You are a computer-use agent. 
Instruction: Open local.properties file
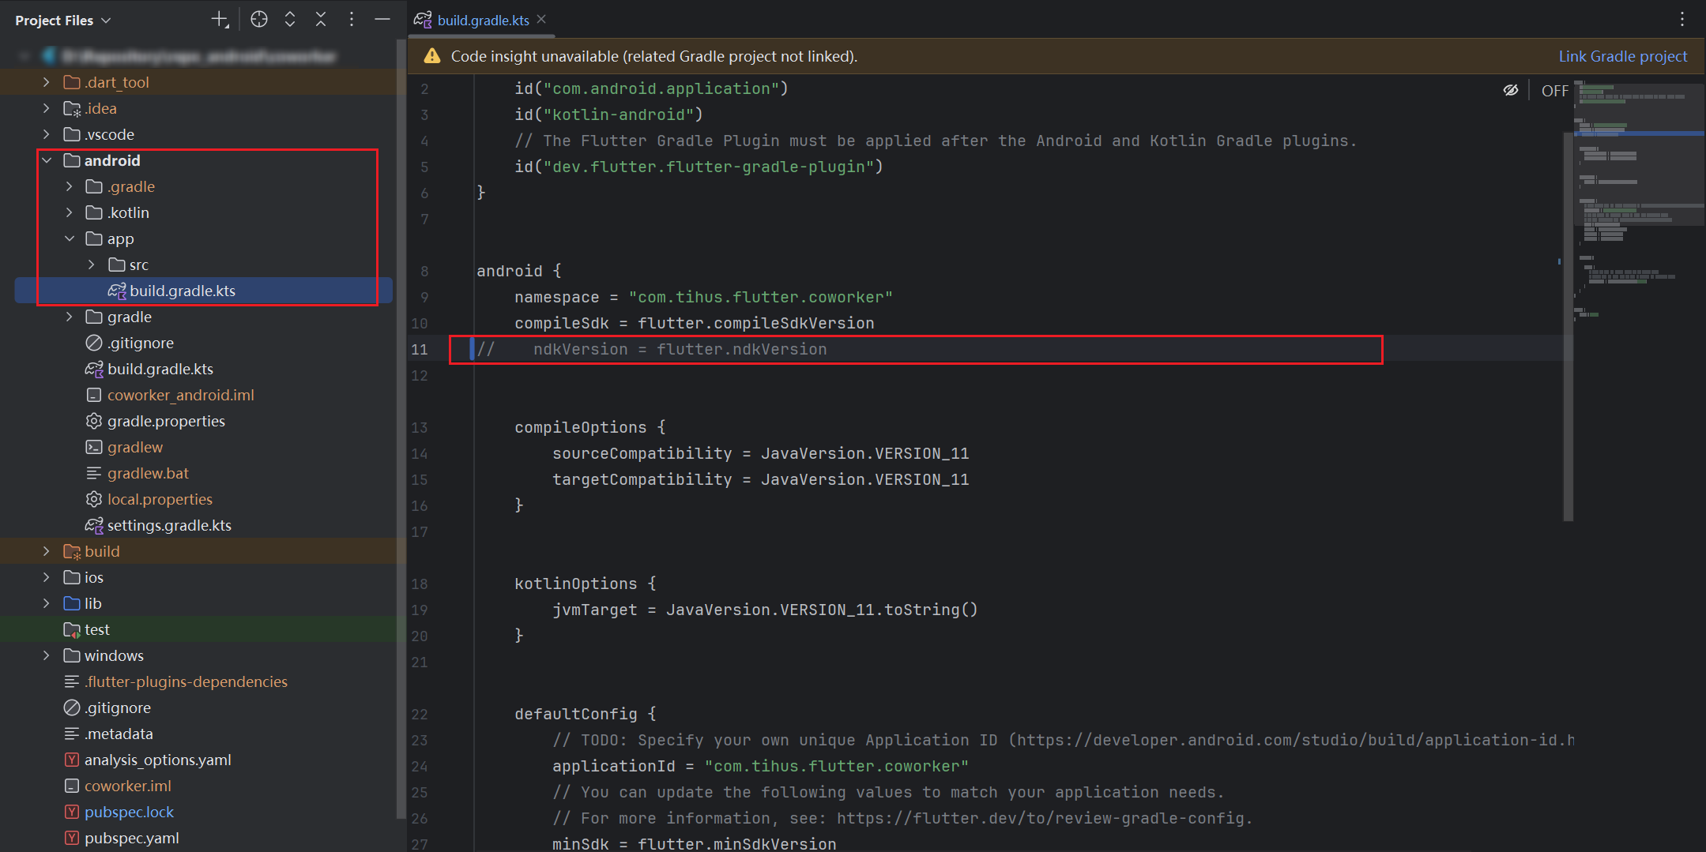160,499
